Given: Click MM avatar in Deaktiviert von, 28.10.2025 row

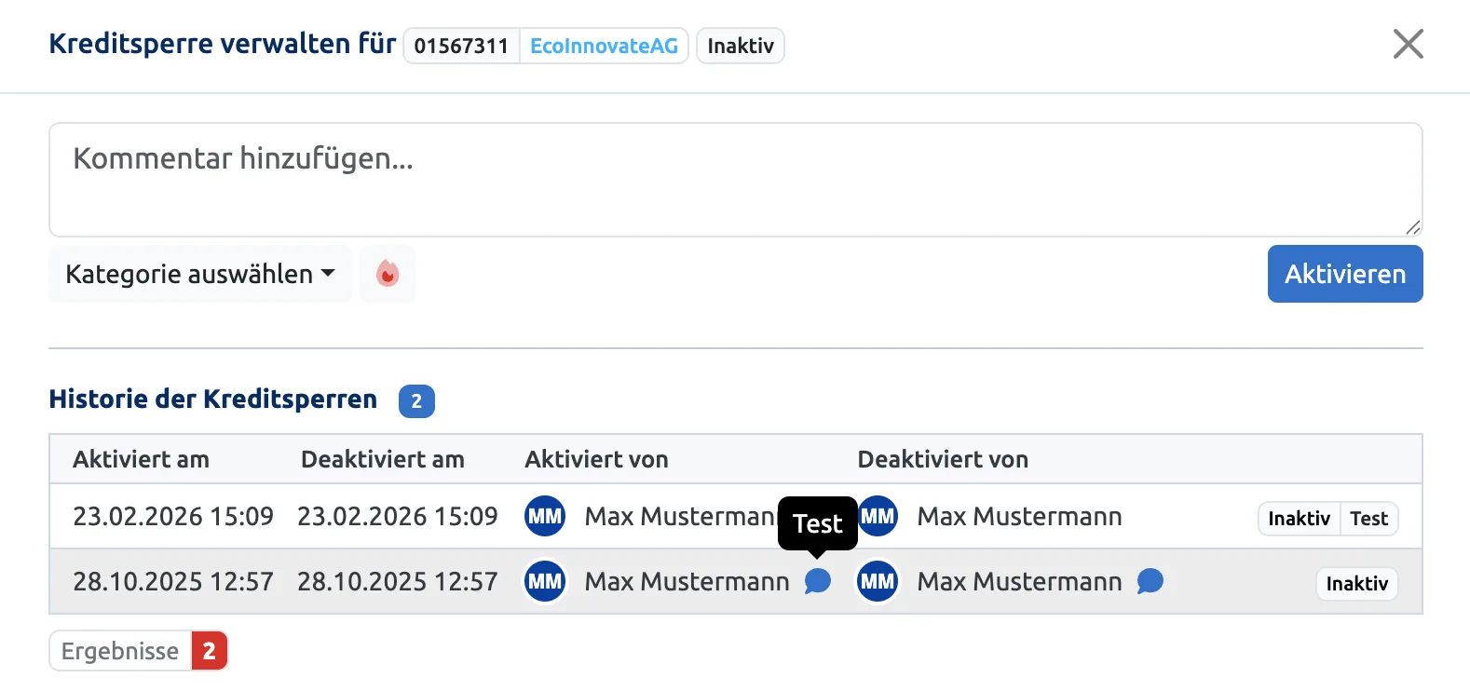Looking at the screenshot, I should click(878, 581).
